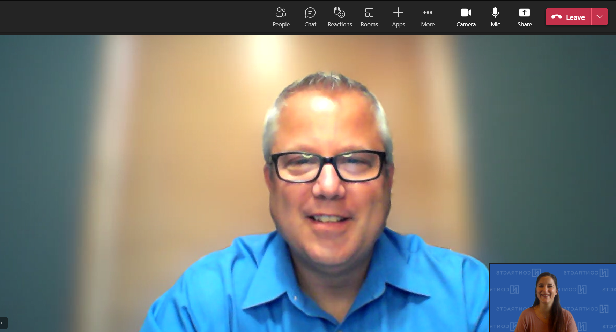Select the self-view video thumbnail

pyautogui.click(x=552, y=298)
